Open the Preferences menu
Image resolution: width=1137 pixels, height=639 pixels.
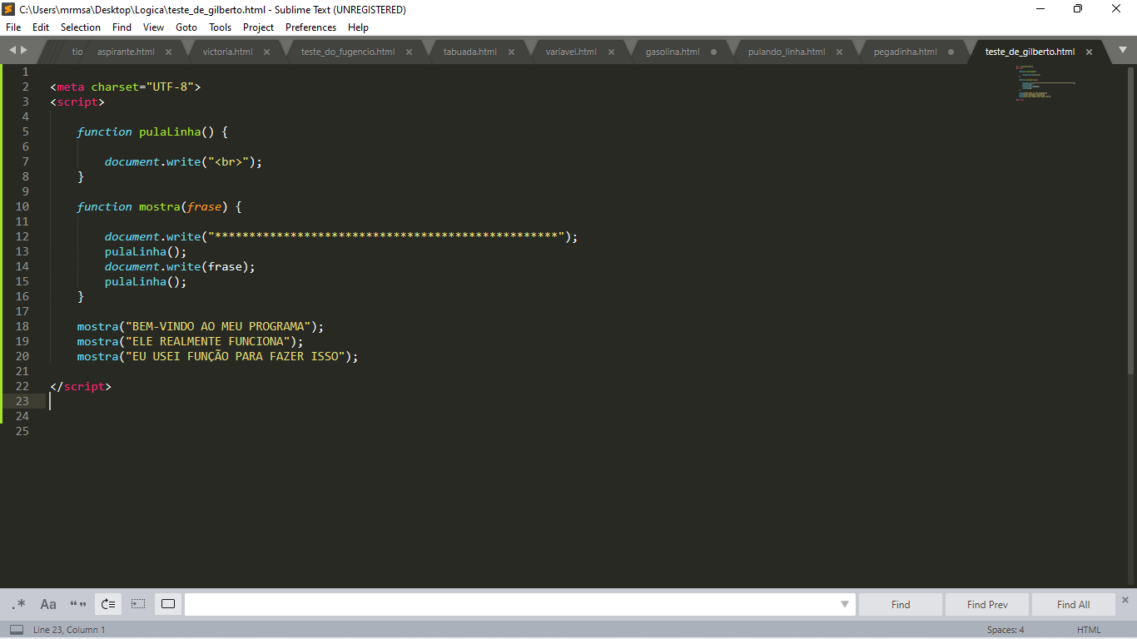(x=310, y=27)
